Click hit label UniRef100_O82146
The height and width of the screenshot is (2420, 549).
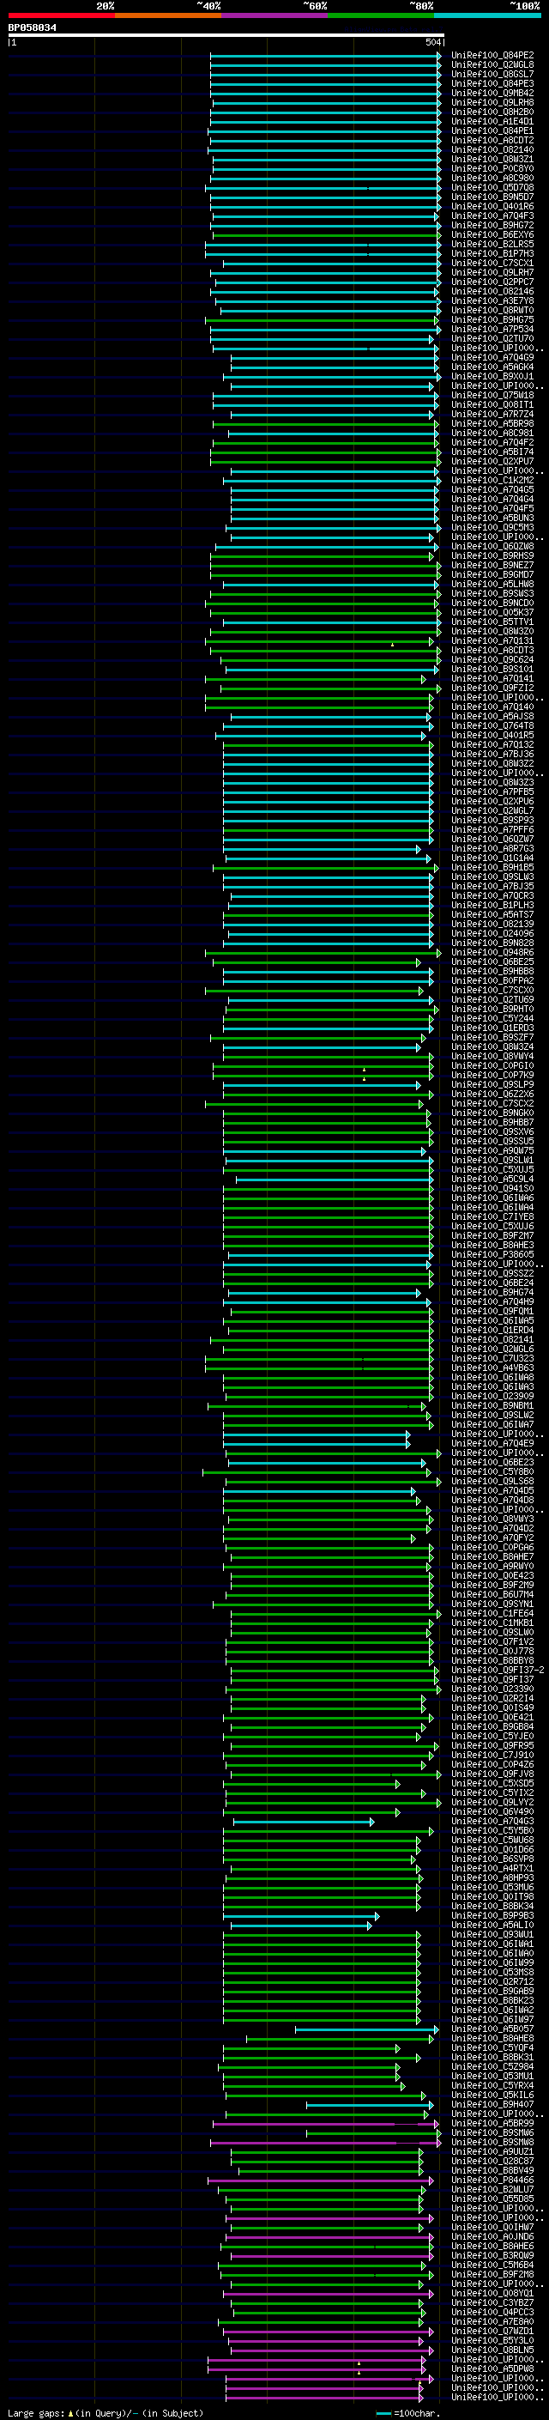492,291
